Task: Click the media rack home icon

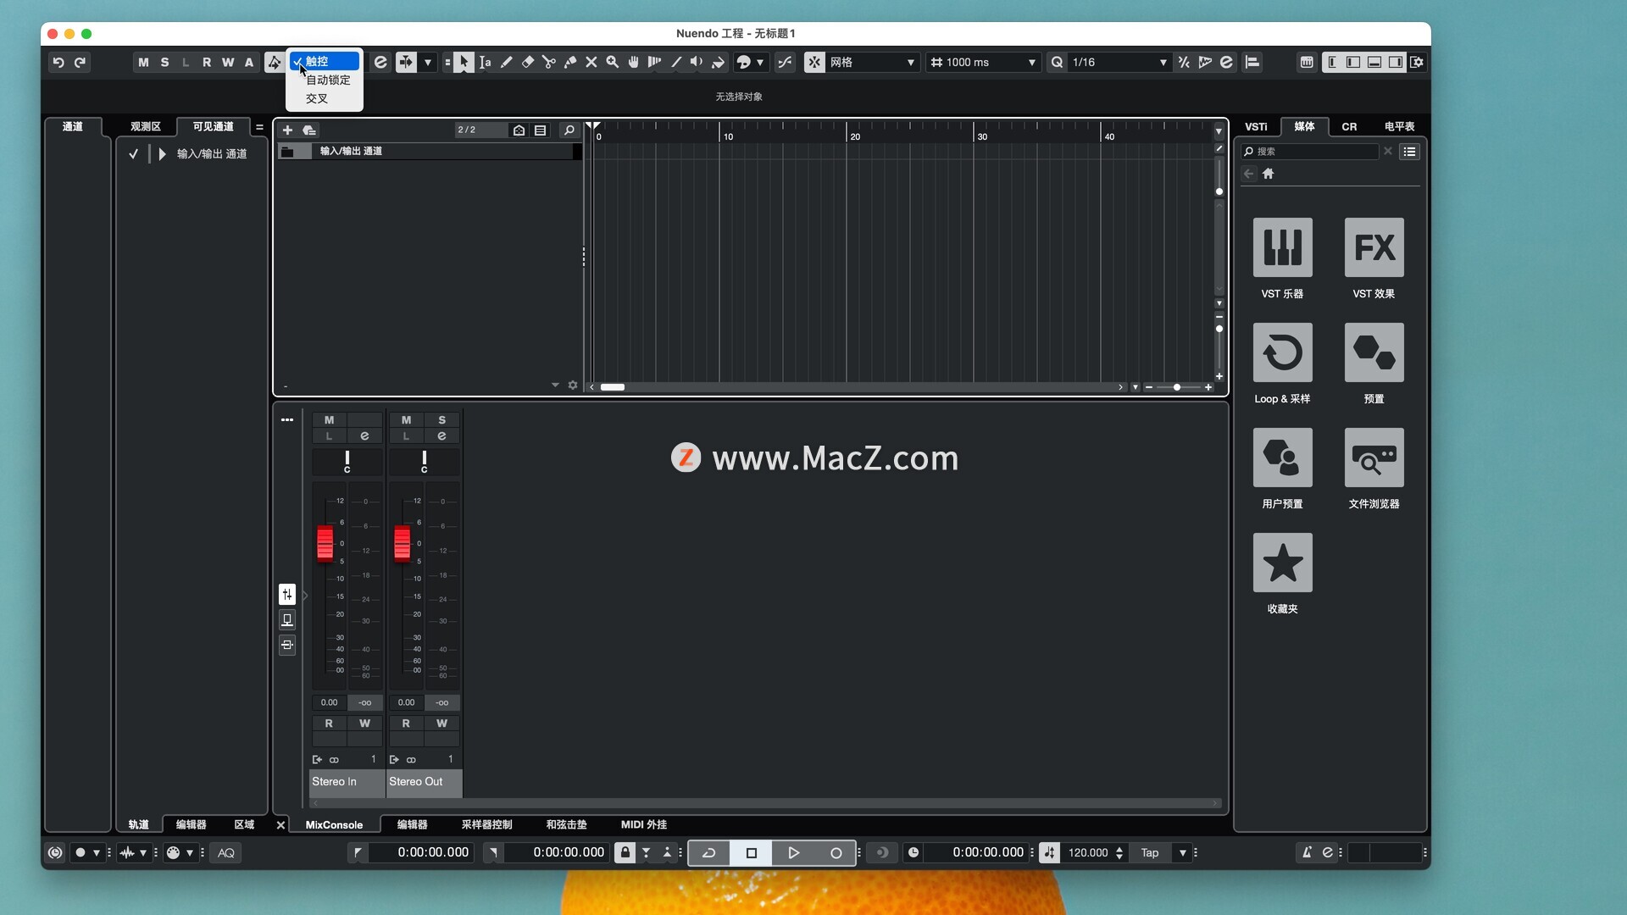Action: tap(1268, 174)
